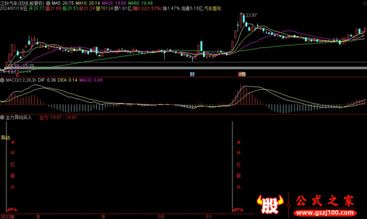Click the 收21.24 close price text
Screen dimensions: 367x219
(87, 8)
